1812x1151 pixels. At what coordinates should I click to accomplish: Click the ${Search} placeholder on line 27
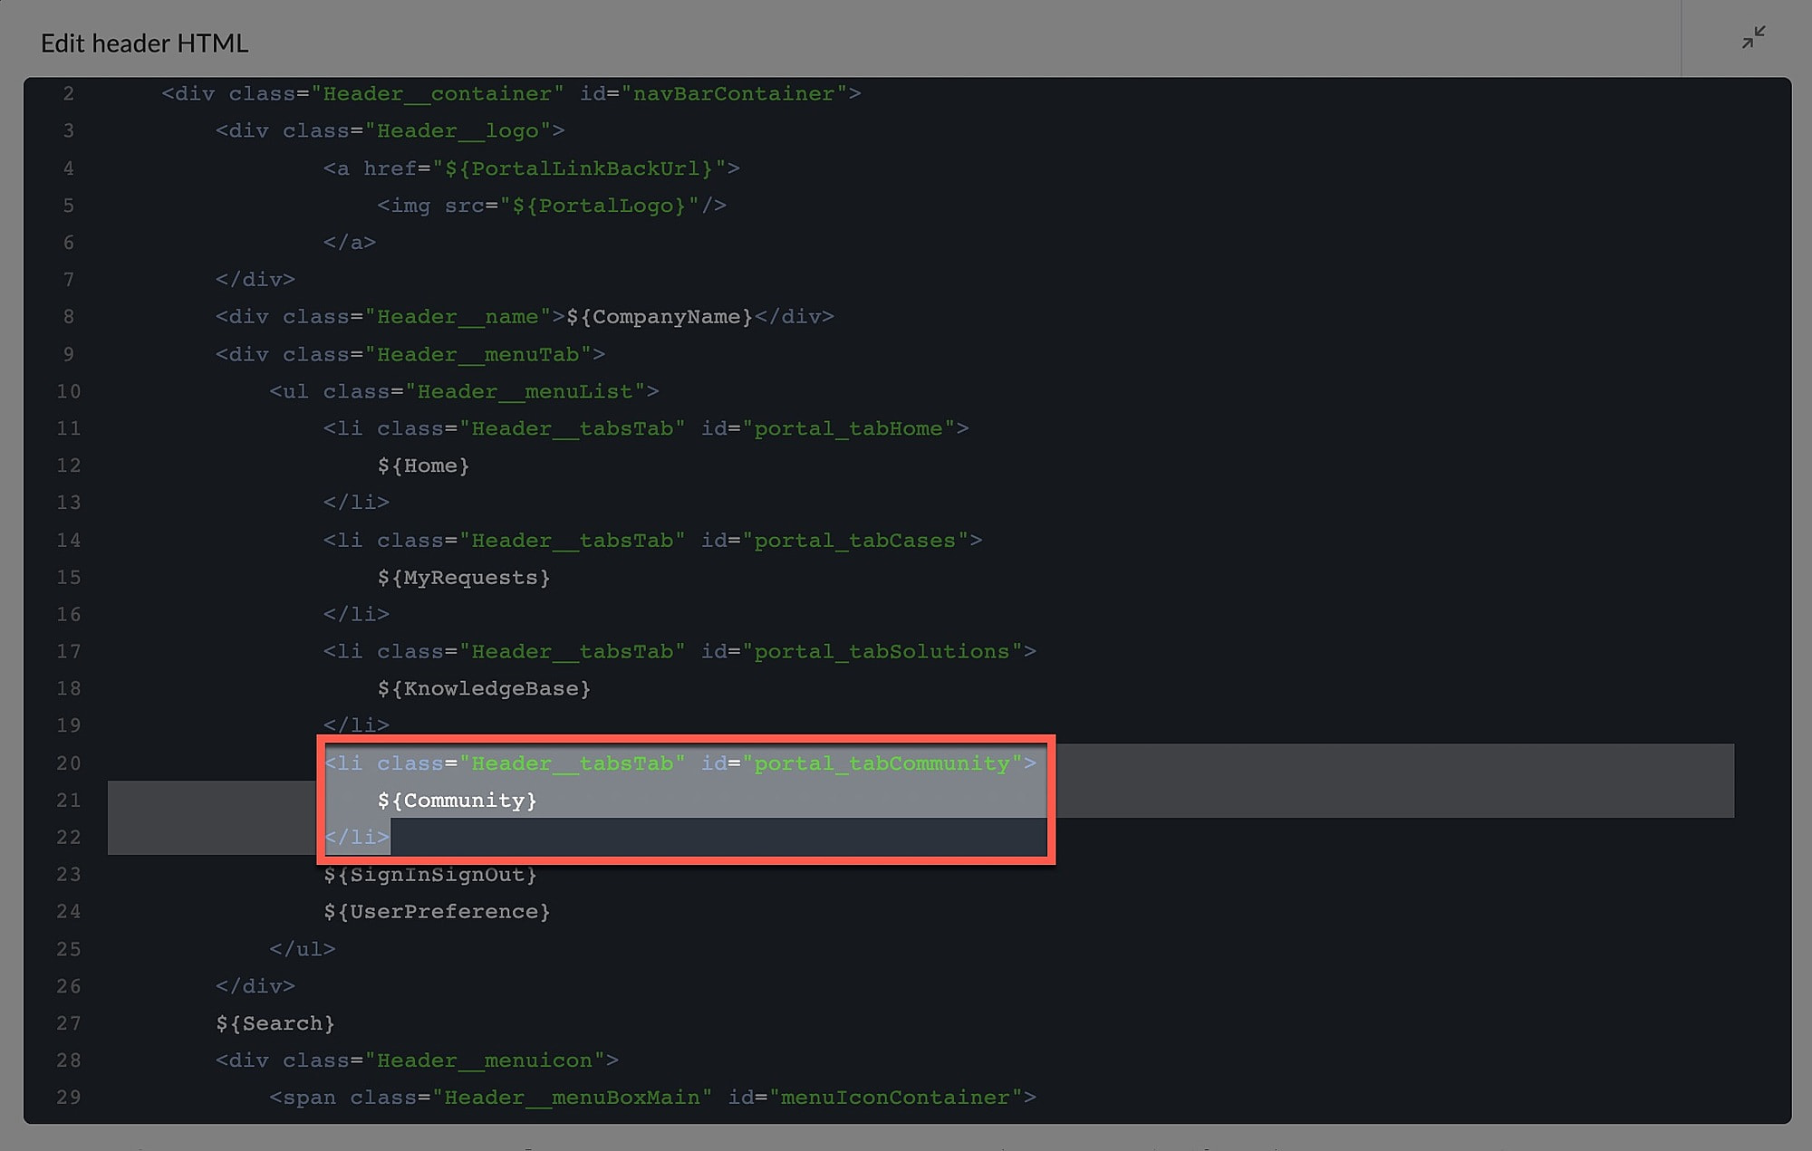point(275,1023)
